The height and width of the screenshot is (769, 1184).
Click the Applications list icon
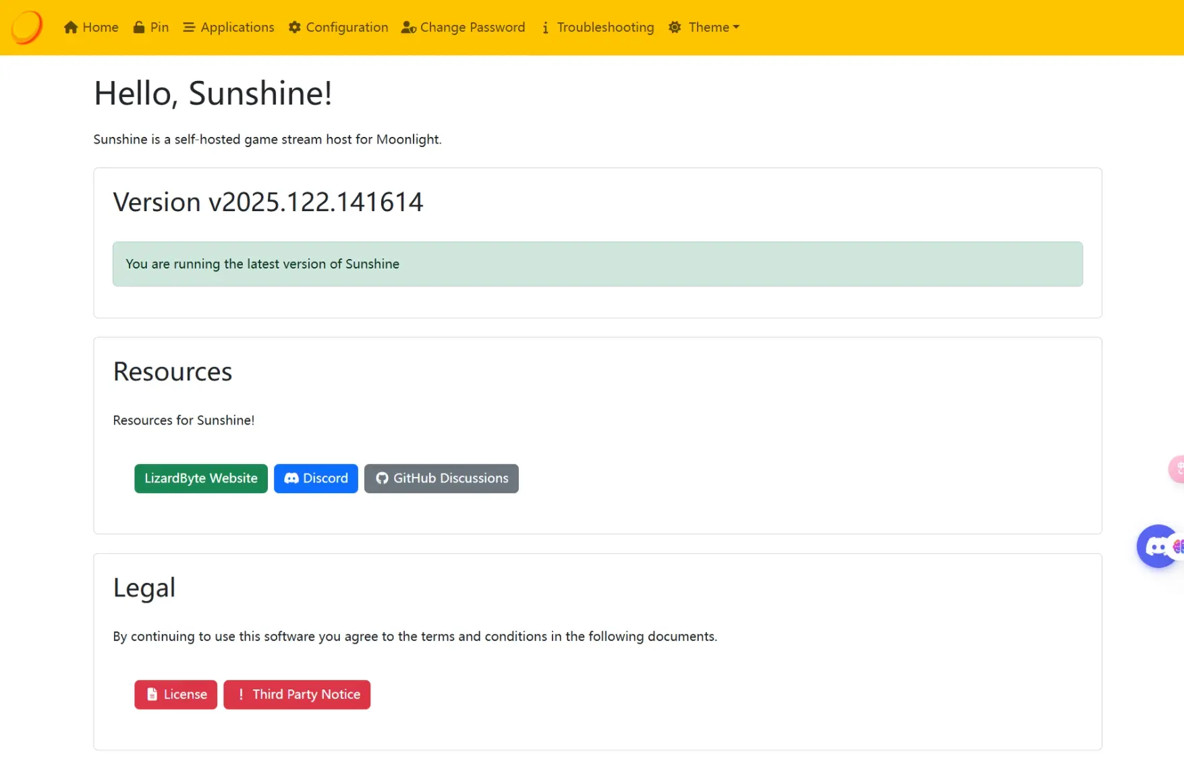(x=189, y=28)
